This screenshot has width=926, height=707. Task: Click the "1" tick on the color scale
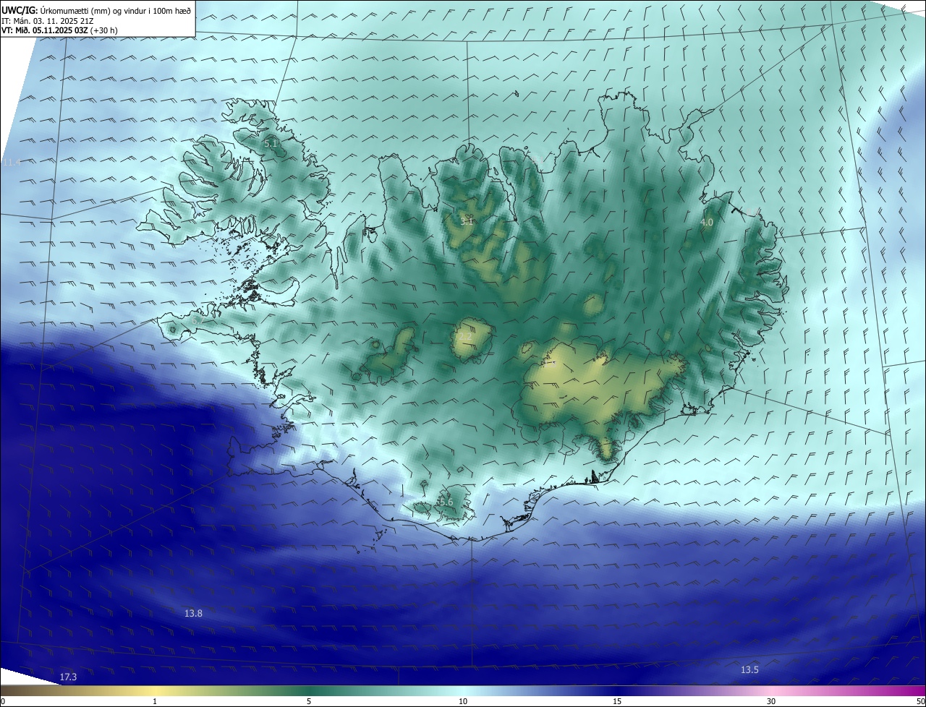point(155,701)
